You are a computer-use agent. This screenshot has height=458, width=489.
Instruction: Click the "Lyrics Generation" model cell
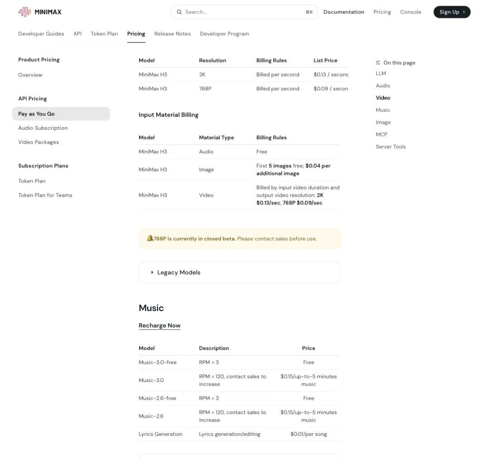(160, 434)
